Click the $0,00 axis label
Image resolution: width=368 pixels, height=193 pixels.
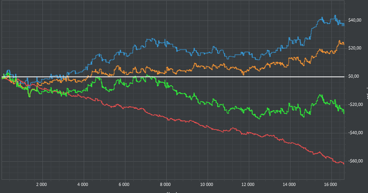[x=354, y=76]
